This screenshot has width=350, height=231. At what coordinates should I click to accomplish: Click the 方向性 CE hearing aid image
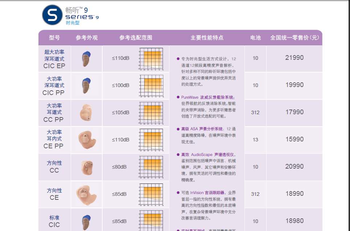click(86, 195)
